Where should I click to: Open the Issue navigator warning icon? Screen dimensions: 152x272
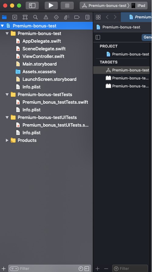click(x=46, y=17)
